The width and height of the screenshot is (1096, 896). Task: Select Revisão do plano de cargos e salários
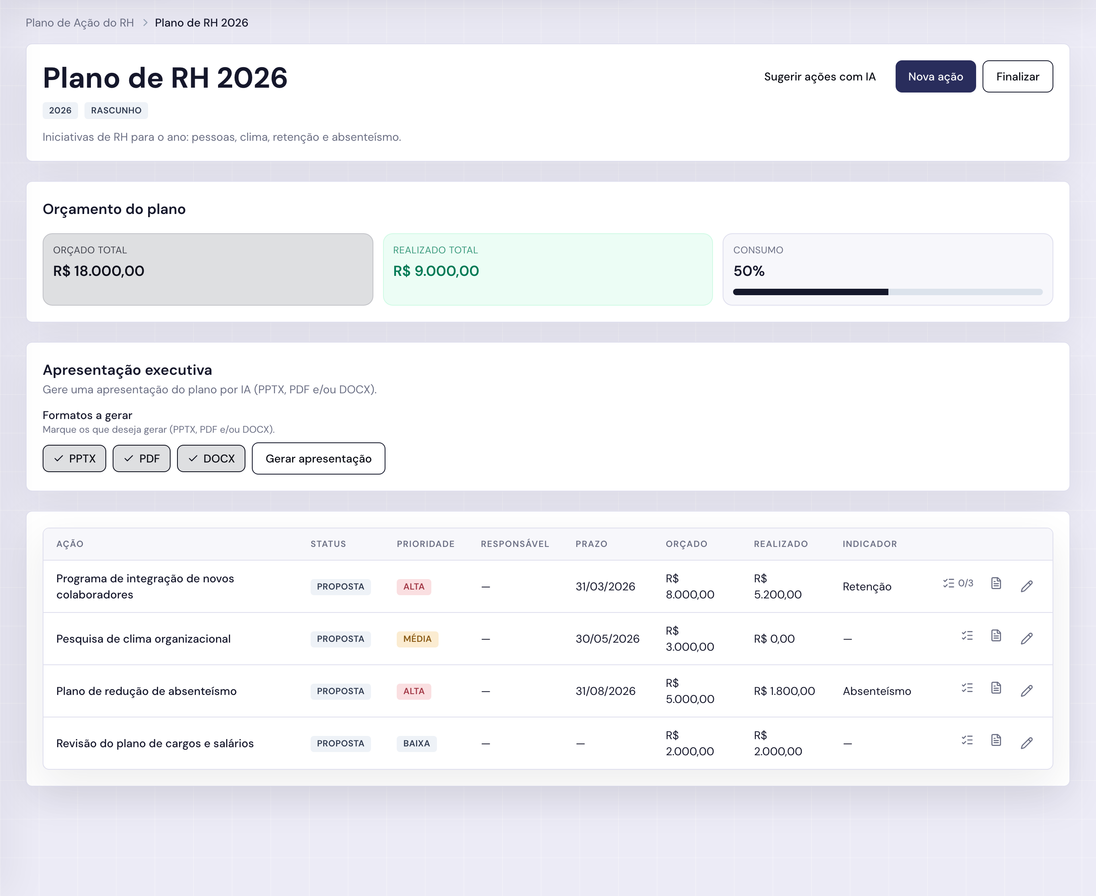[x=155, y=743]
